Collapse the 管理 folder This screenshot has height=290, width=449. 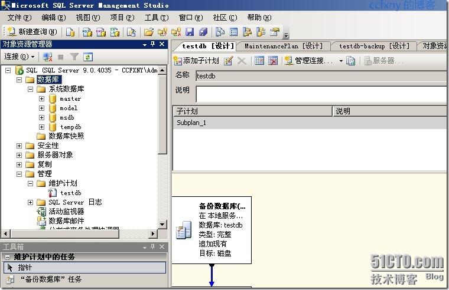click(19, 174)
